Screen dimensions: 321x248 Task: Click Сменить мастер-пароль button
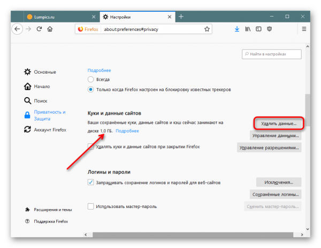pyautogui.click(x=272, y=206)
